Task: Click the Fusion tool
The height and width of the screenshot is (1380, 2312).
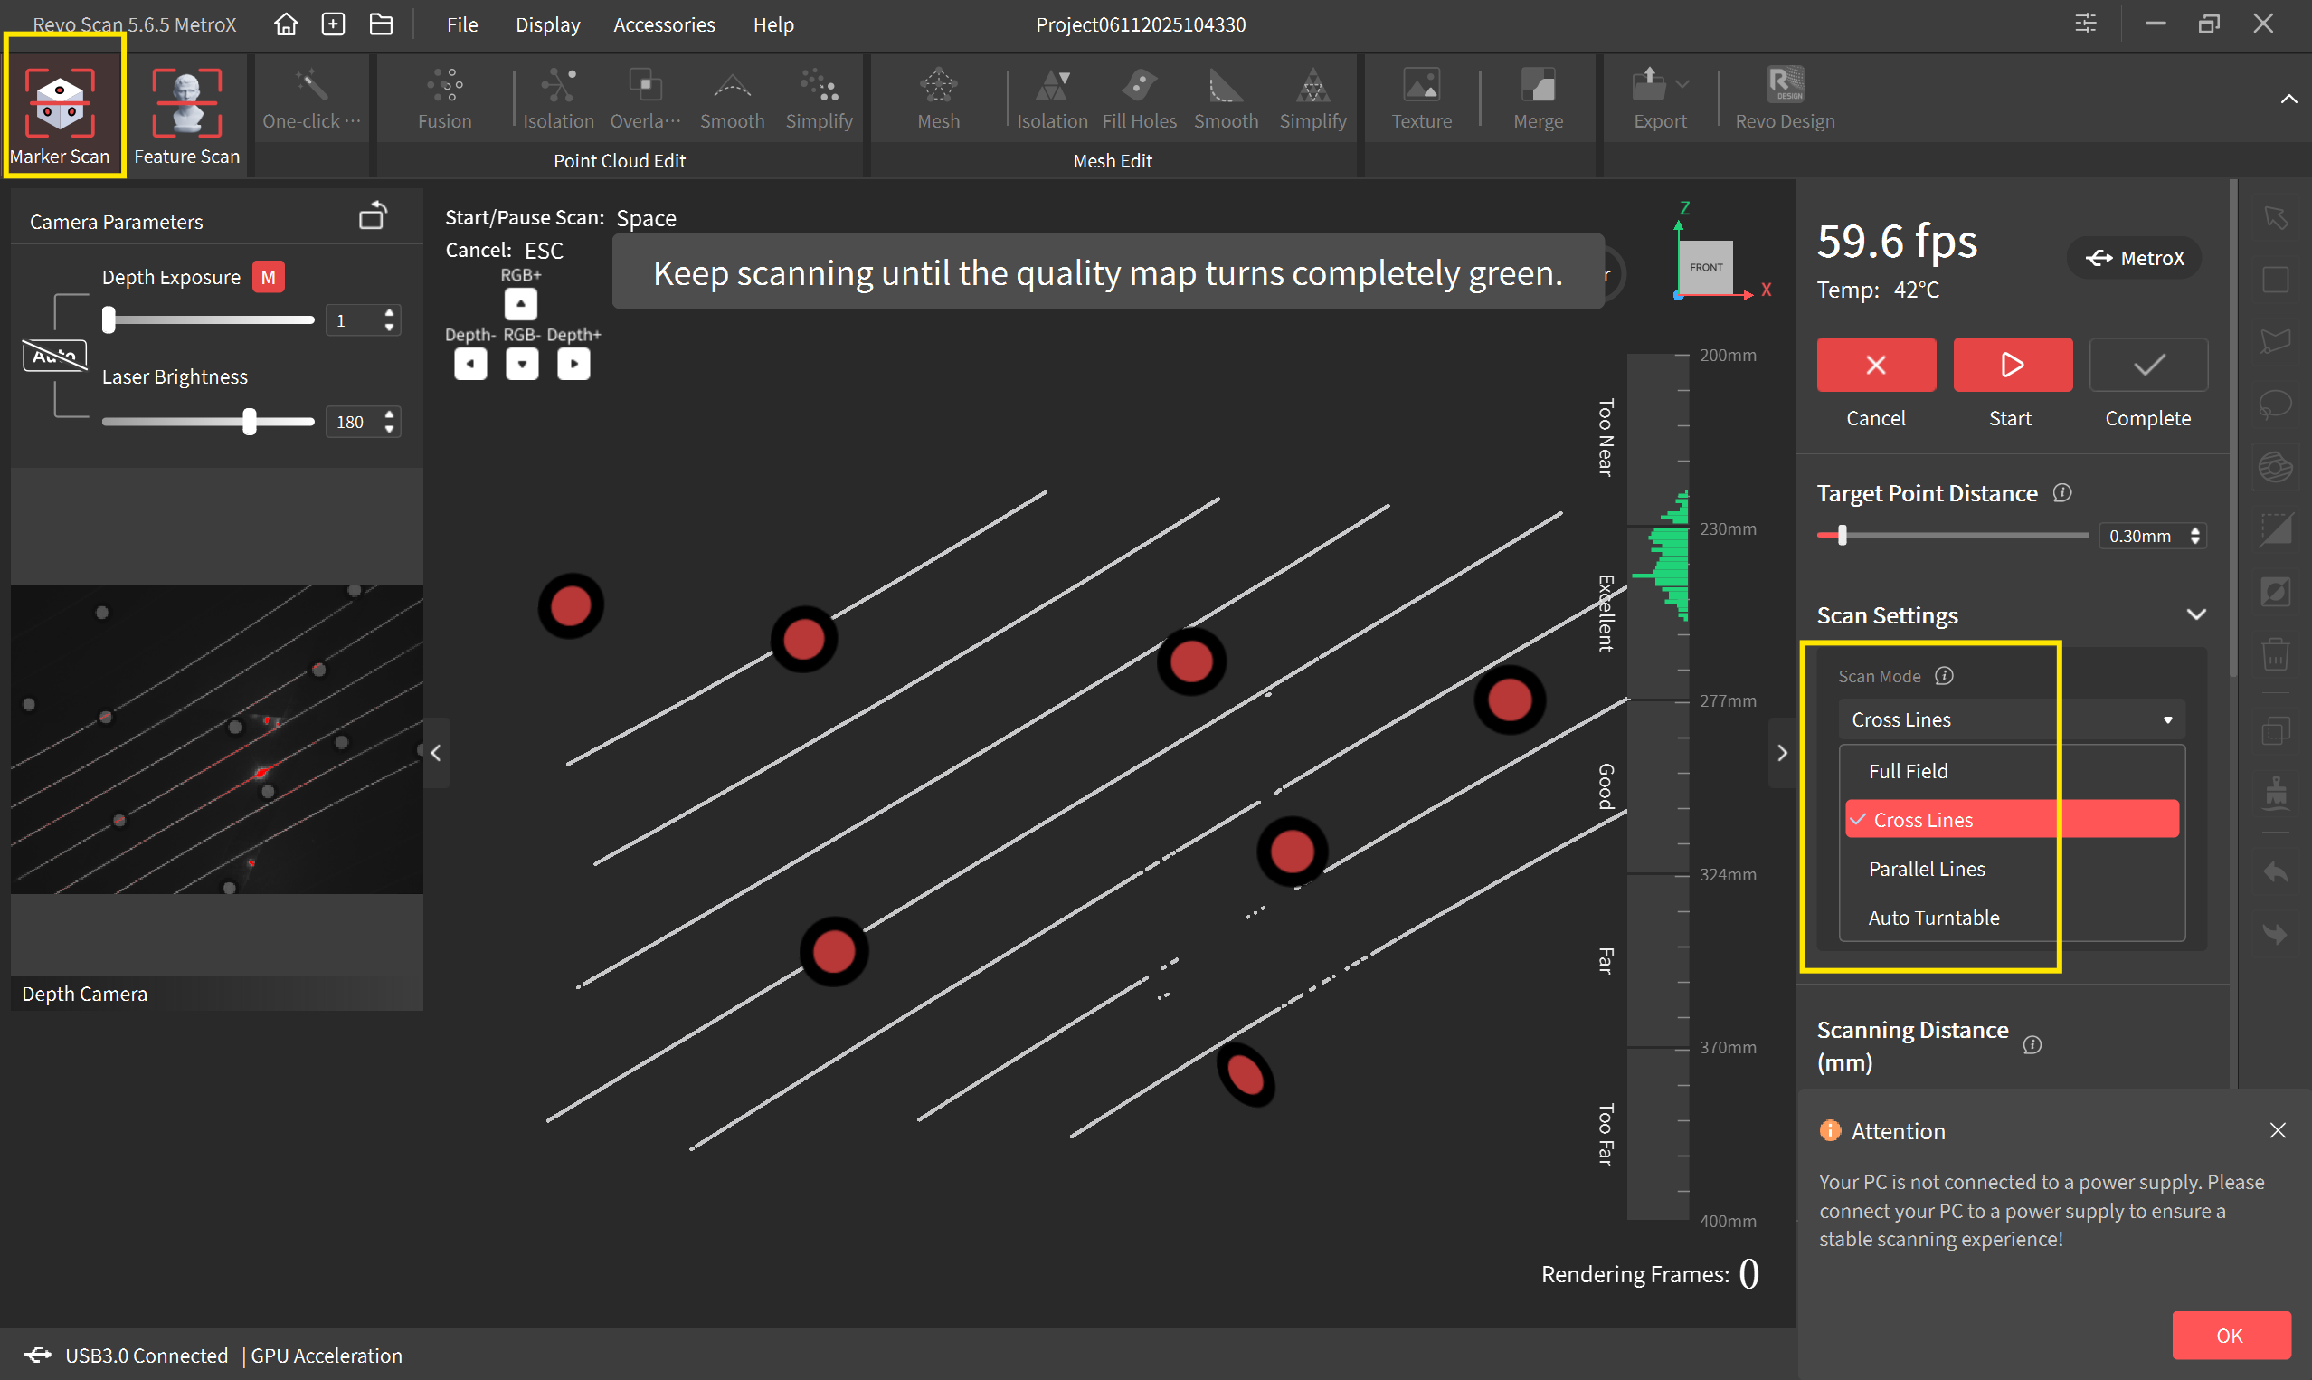Action: pyautogui.click(x=444, y=100)
